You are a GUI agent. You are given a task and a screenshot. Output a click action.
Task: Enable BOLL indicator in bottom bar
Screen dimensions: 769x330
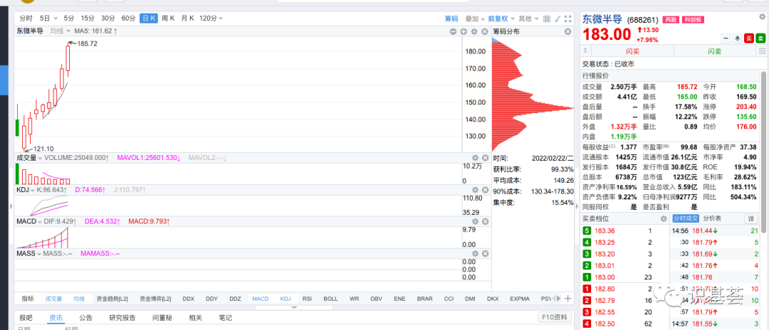click(330, 298)
